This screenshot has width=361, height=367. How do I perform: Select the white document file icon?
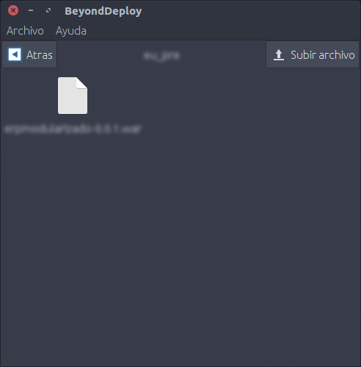pyautogui.click(x=73, y=96)
